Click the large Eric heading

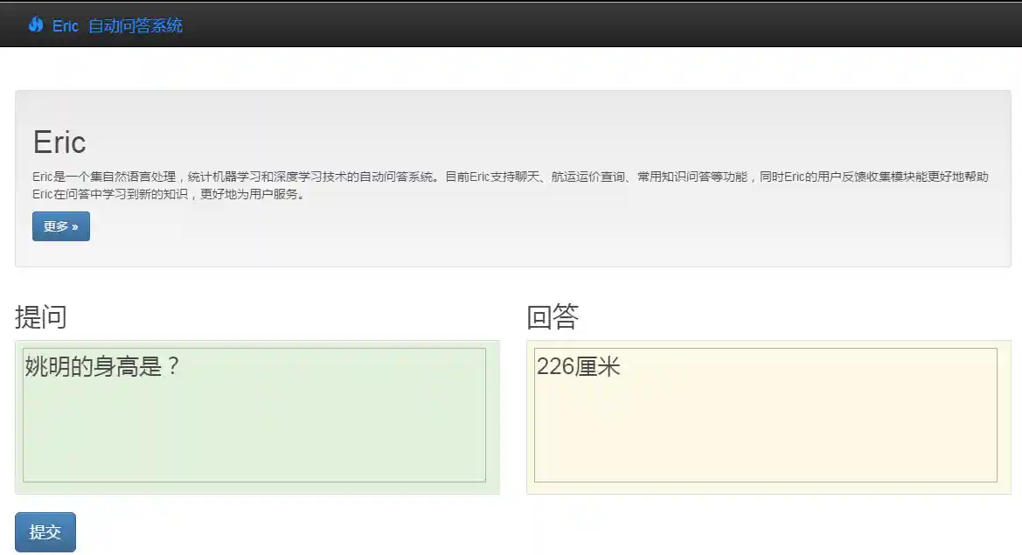59,142
